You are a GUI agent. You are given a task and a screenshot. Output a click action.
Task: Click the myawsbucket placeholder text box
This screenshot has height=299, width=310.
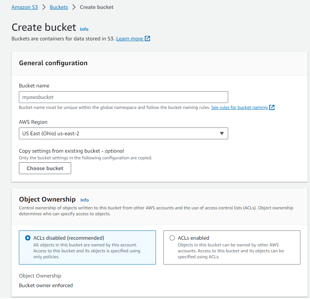click(x=124, y=97)
